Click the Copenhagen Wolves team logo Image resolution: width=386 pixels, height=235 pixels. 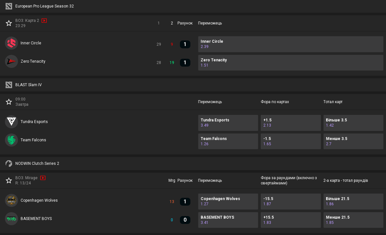[11, 200]
